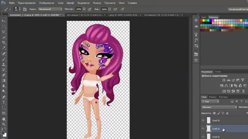Image resolution: width=248 pixels, height=139 pixels.
Task: Select the Clone Stamp tool
Action: pos(4,64)
